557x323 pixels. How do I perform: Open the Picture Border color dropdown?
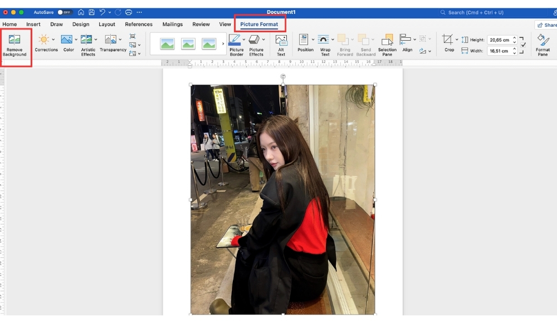point(243,40)
